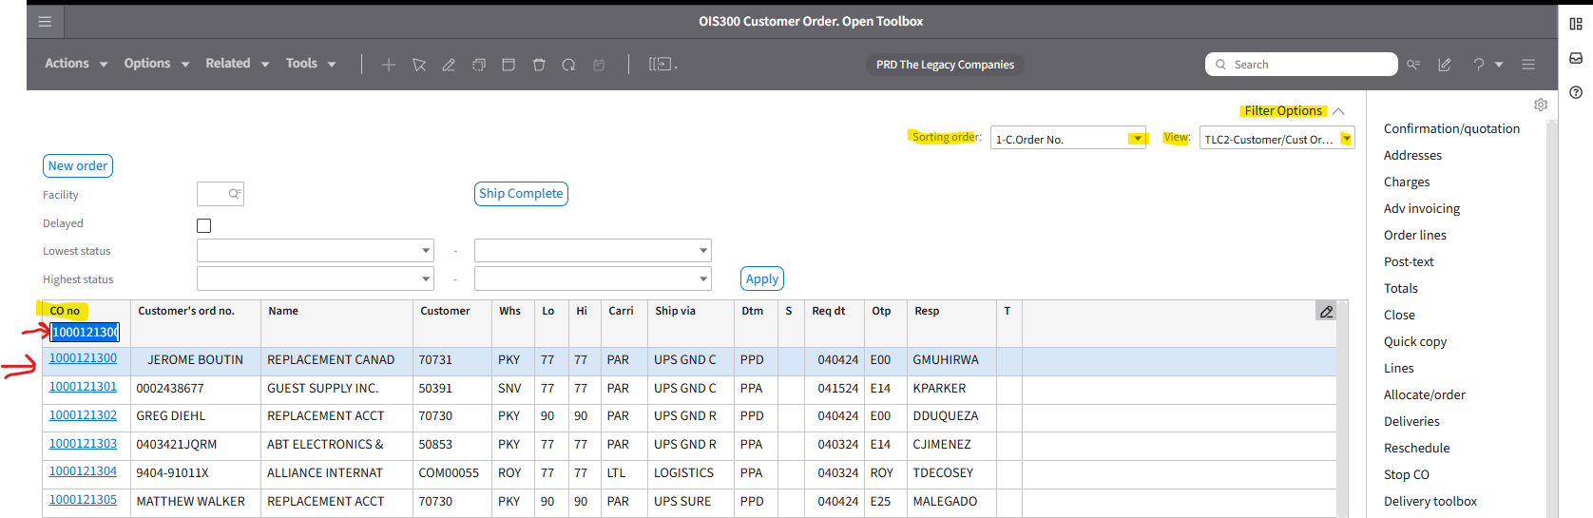Click the Apply button
Screen dimensions: 1593x518
pos(762,278)
